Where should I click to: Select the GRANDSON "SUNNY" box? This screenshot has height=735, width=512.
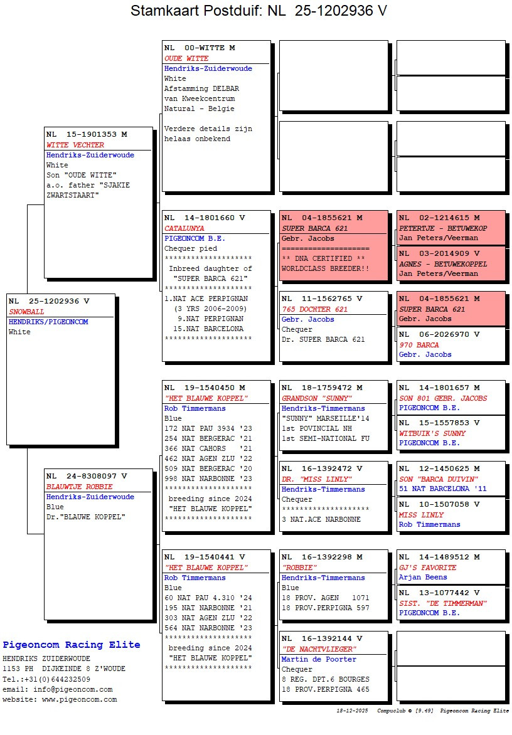[x=333, y=415]
